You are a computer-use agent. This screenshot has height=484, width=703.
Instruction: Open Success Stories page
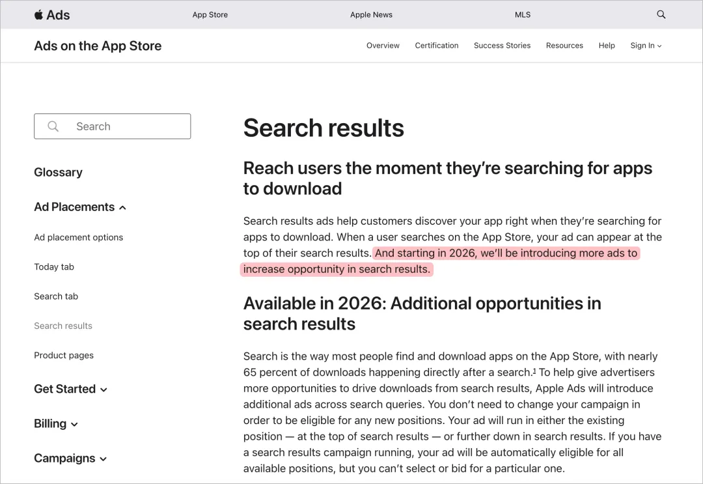click(x=502, y=46)
